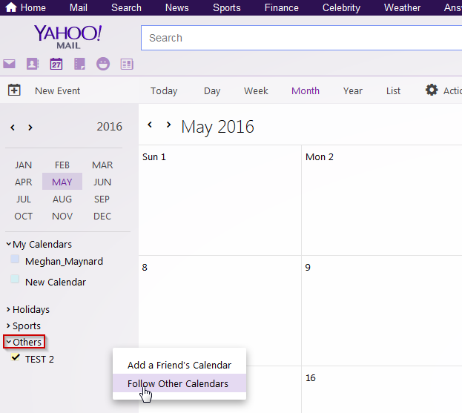Go to previous year in mini calendar

click(x=13, y=128)
